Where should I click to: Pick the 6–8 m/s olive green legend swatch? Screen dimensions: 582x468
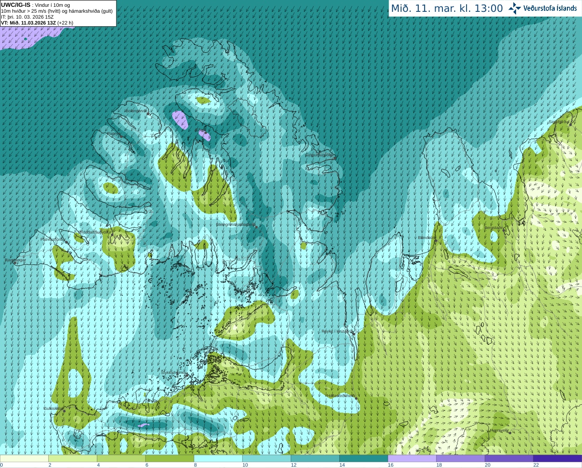(x=170, y=458)
